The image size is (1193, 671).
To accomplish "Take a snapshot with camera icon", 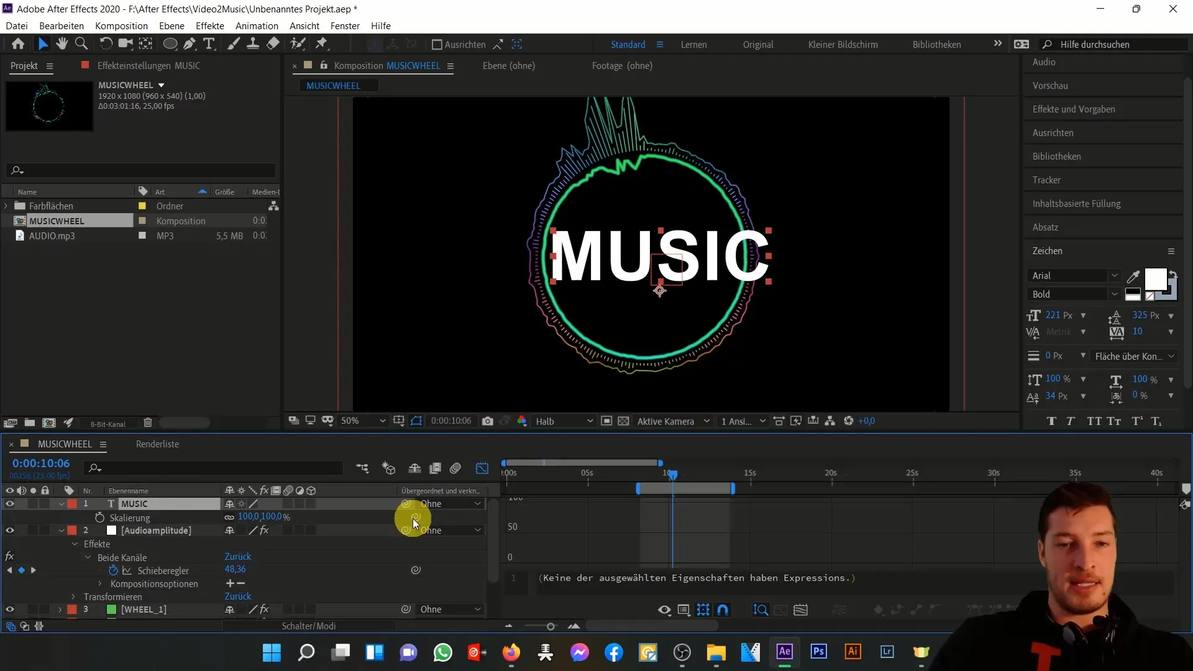I will pos(488,421).
